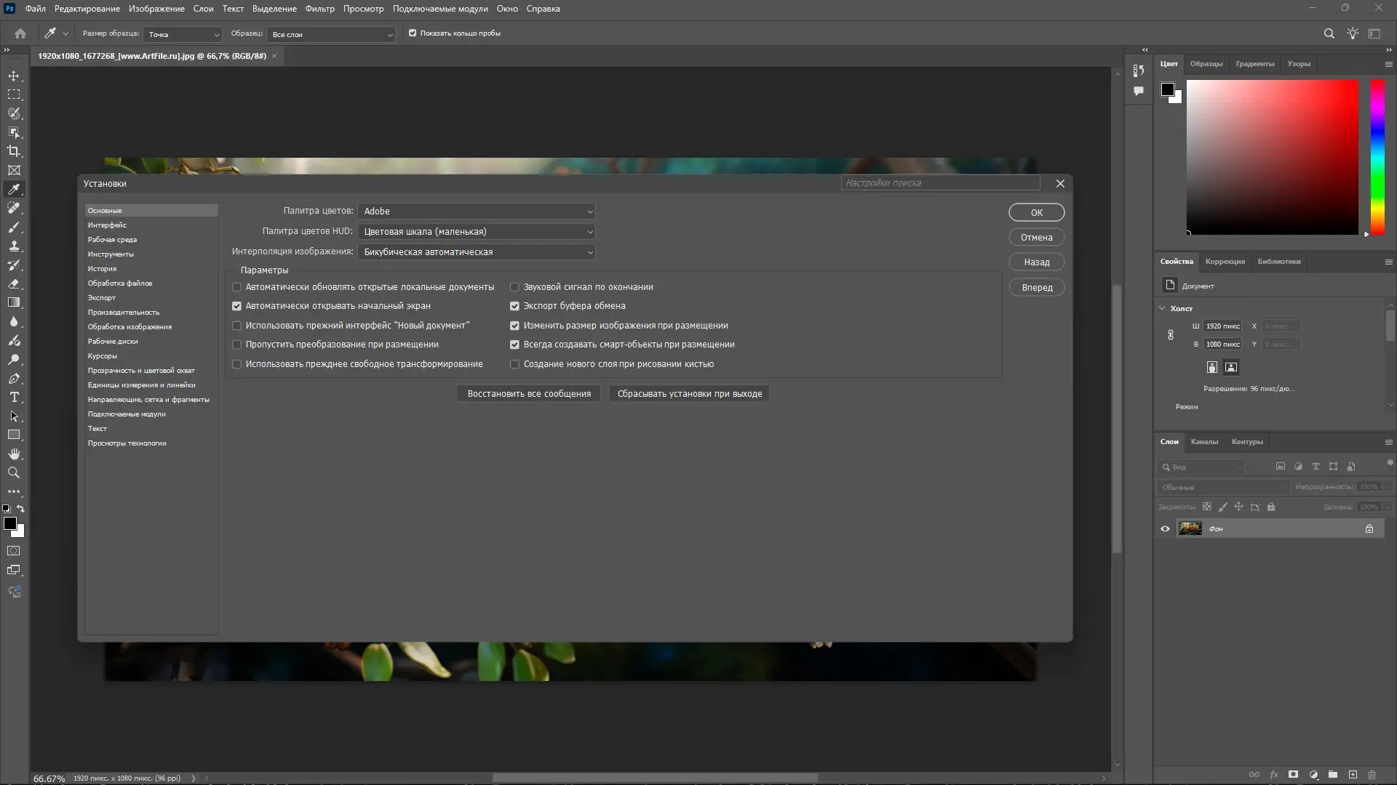This screenshot has width=1397, height=785.
Task: Click the "Восстановить все сообщения" button
Action: tap(529, 394)
